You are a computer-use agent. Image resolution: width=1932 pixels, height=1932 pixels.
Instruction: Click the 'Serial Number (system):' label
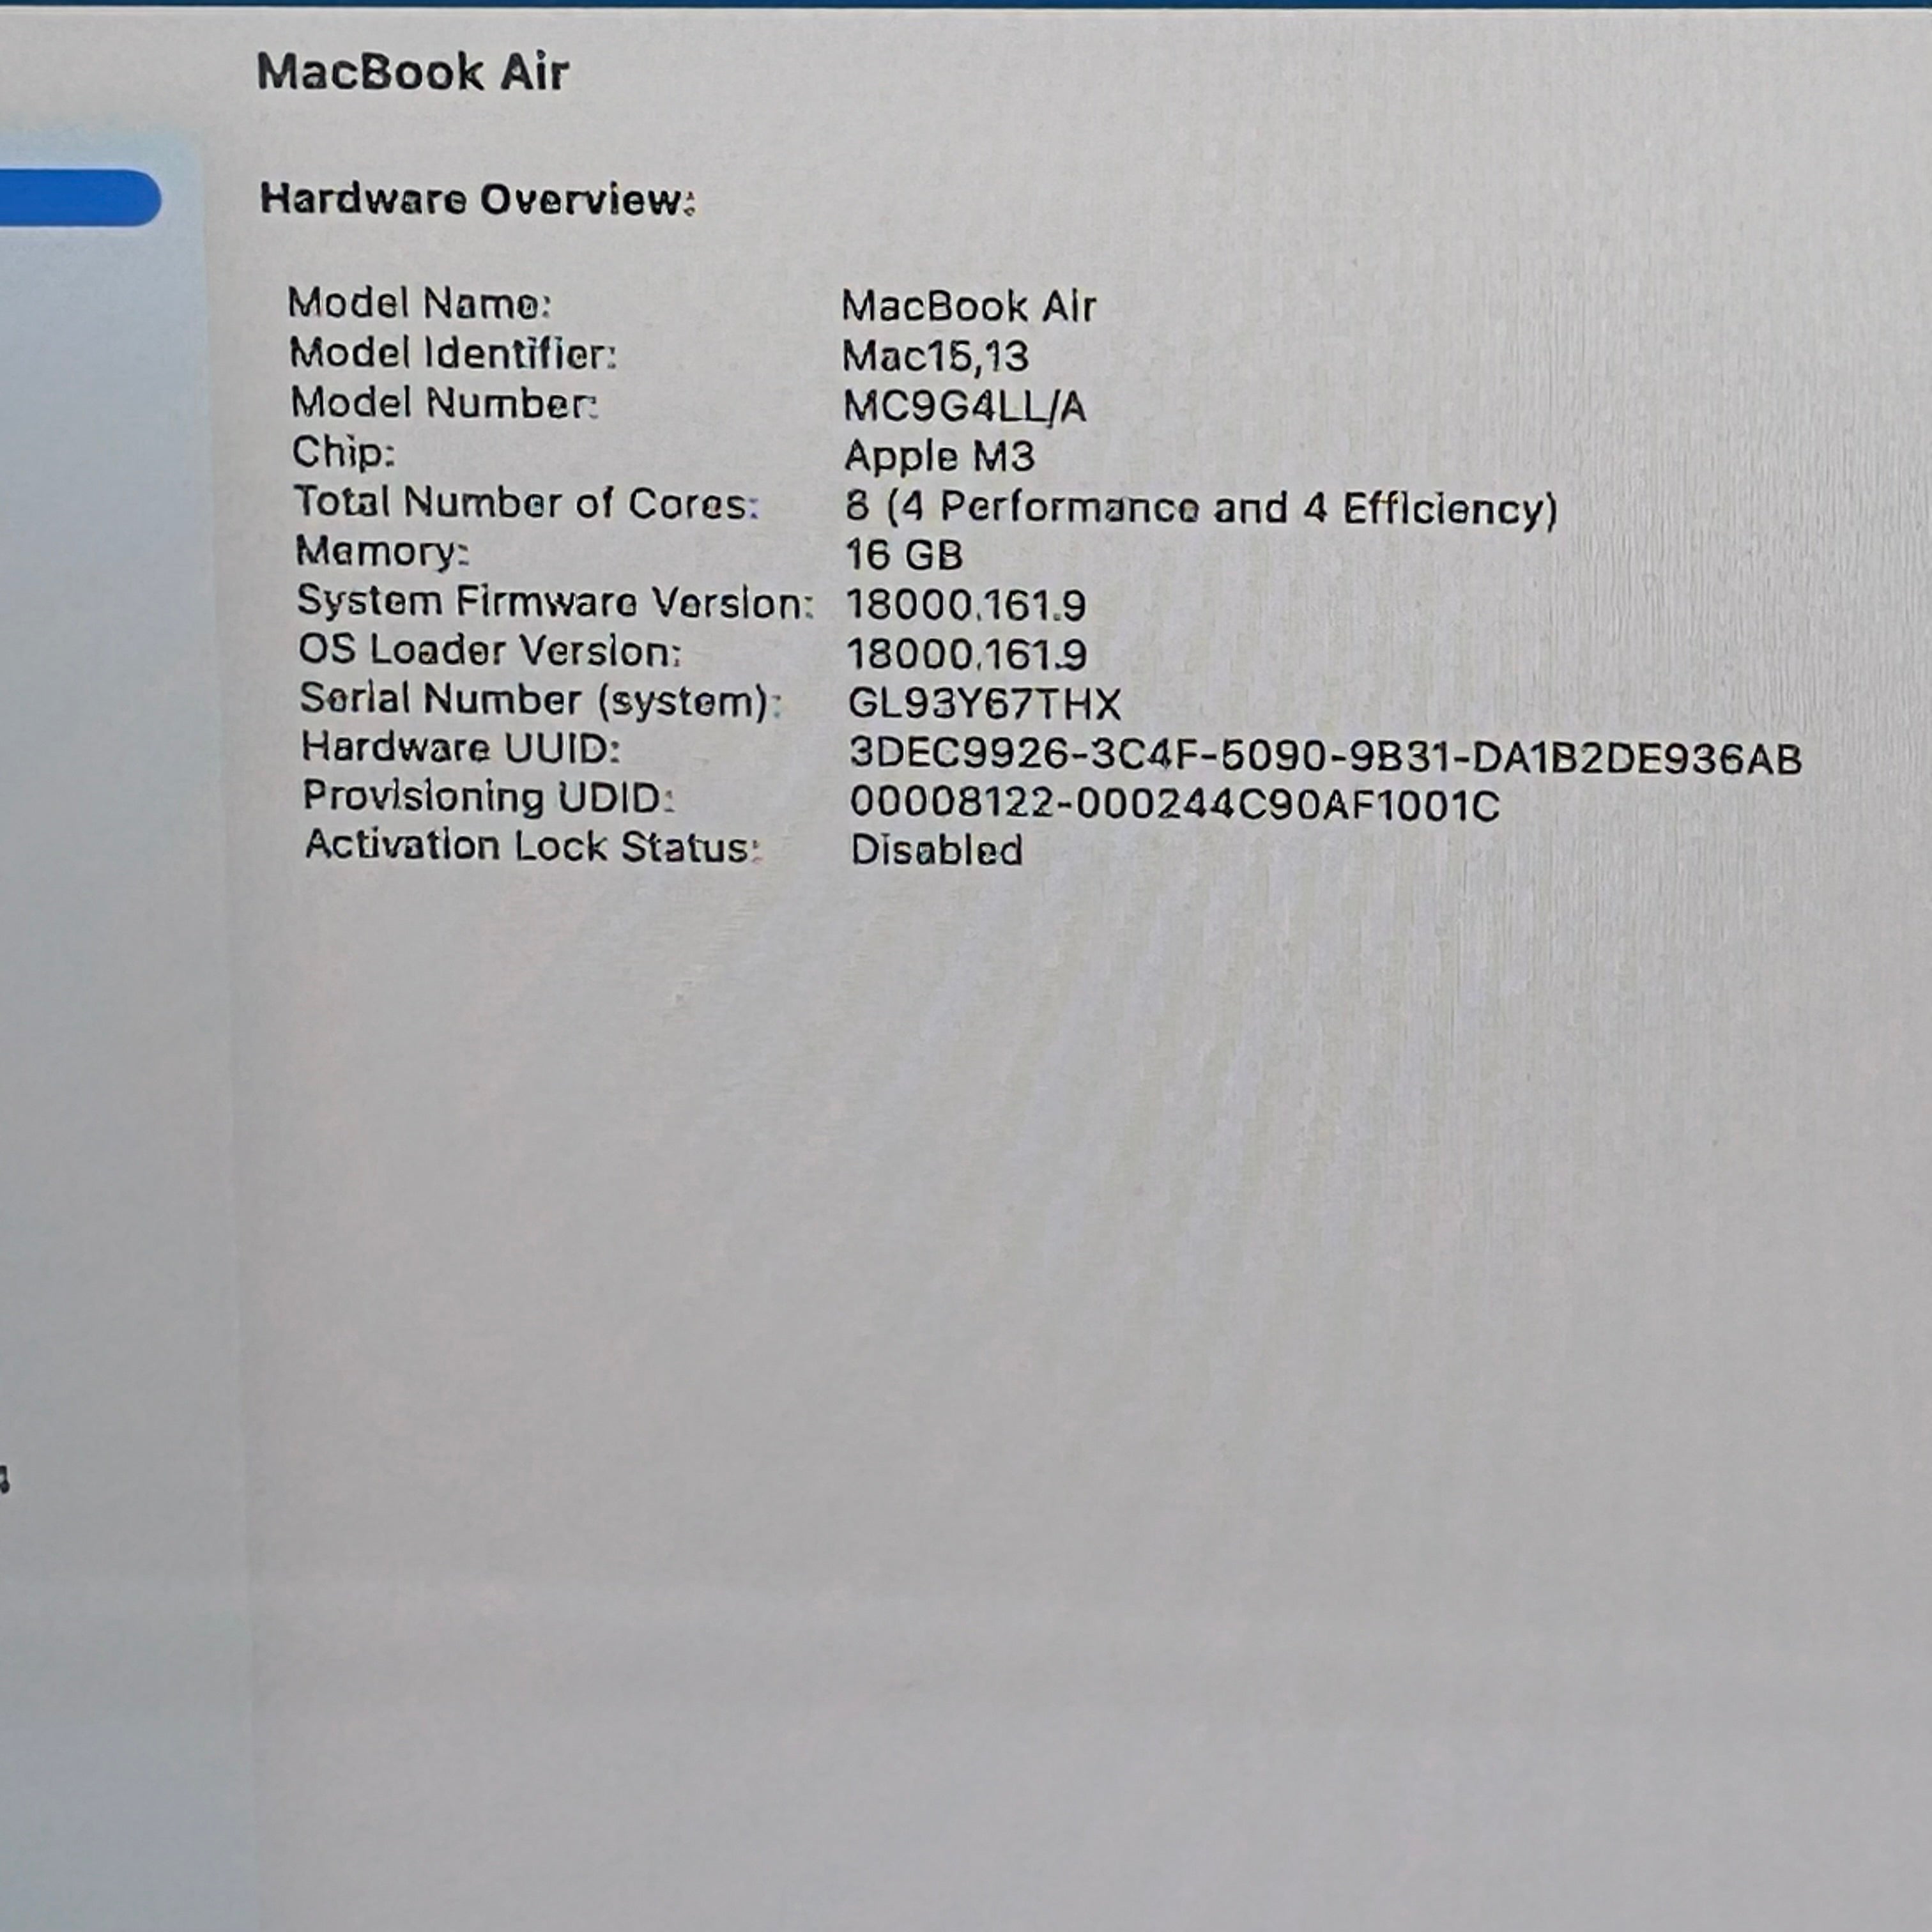[x=540, y=700]
